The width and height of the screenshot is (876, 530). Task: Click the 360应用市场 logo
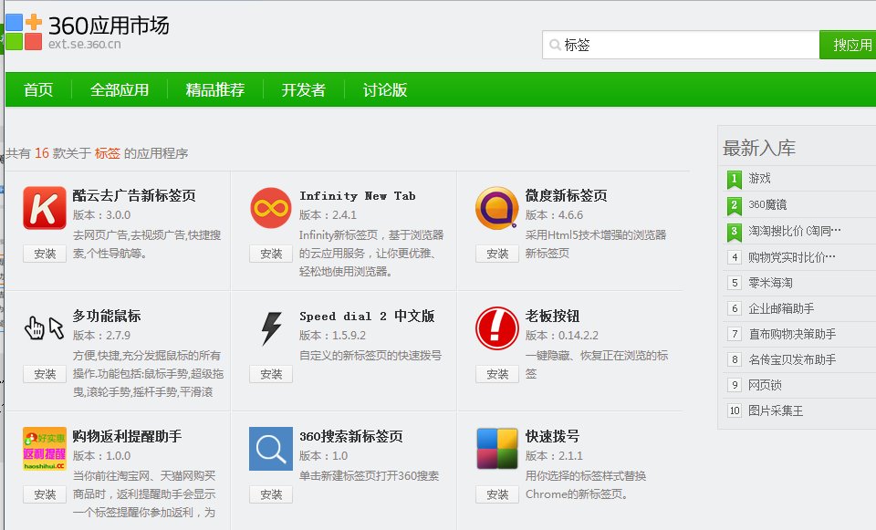[109, 26]
